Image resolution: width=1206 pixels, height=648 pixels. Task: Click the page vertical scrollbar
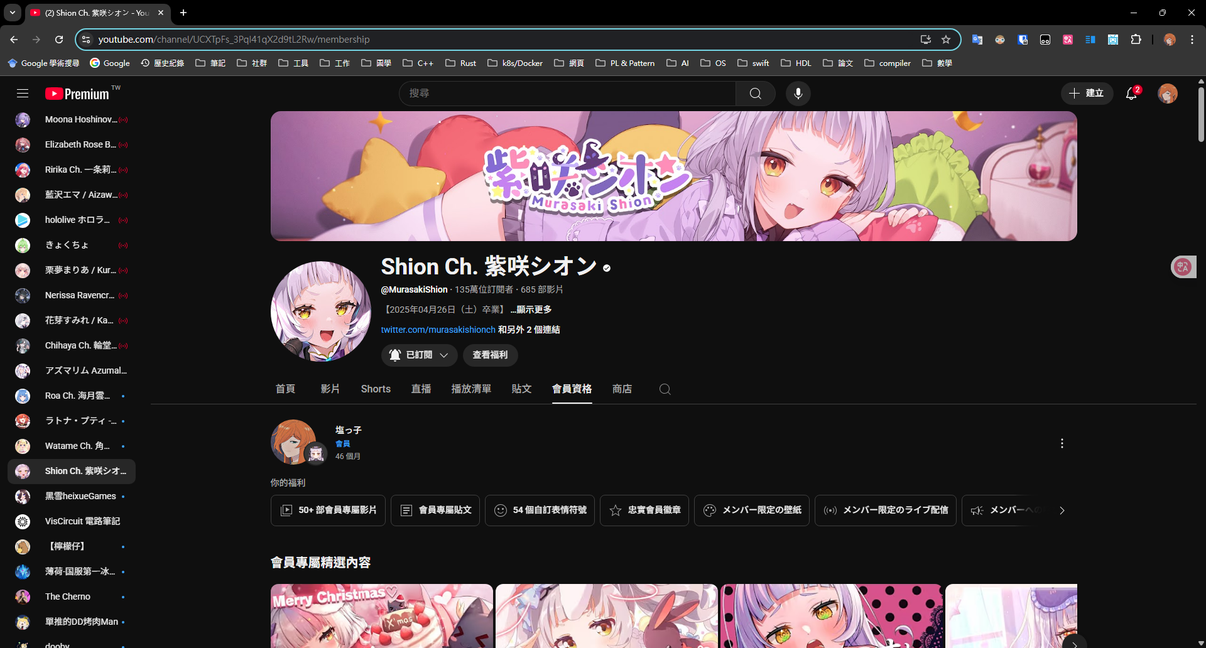point(1201,114)
